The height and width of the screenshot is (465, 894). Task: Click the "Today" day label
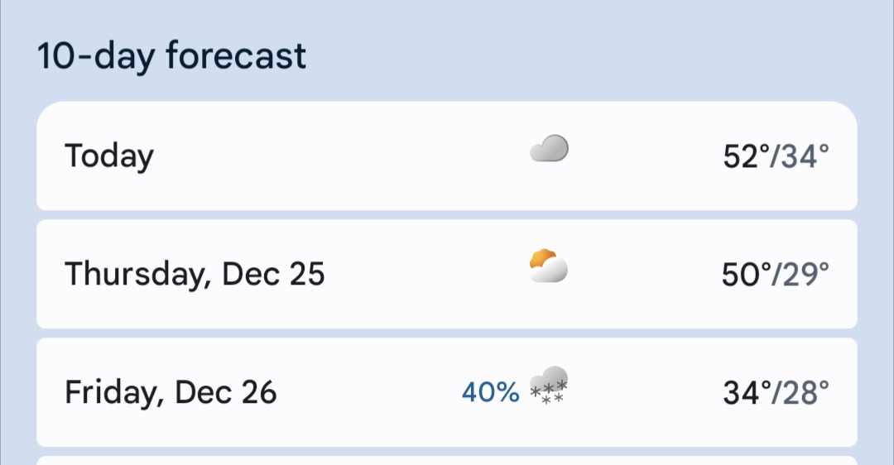(109, 156)
